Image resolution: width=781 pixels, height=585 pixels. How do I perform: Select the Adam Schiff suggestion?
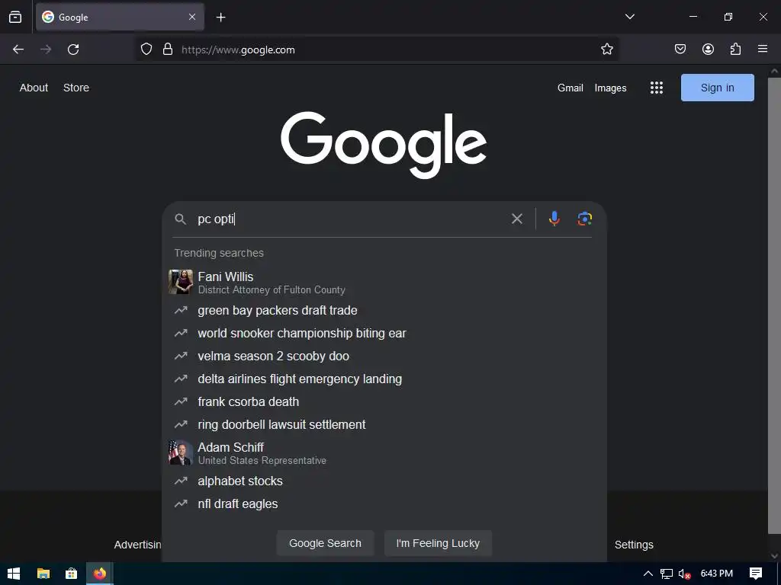coord(384,453)
